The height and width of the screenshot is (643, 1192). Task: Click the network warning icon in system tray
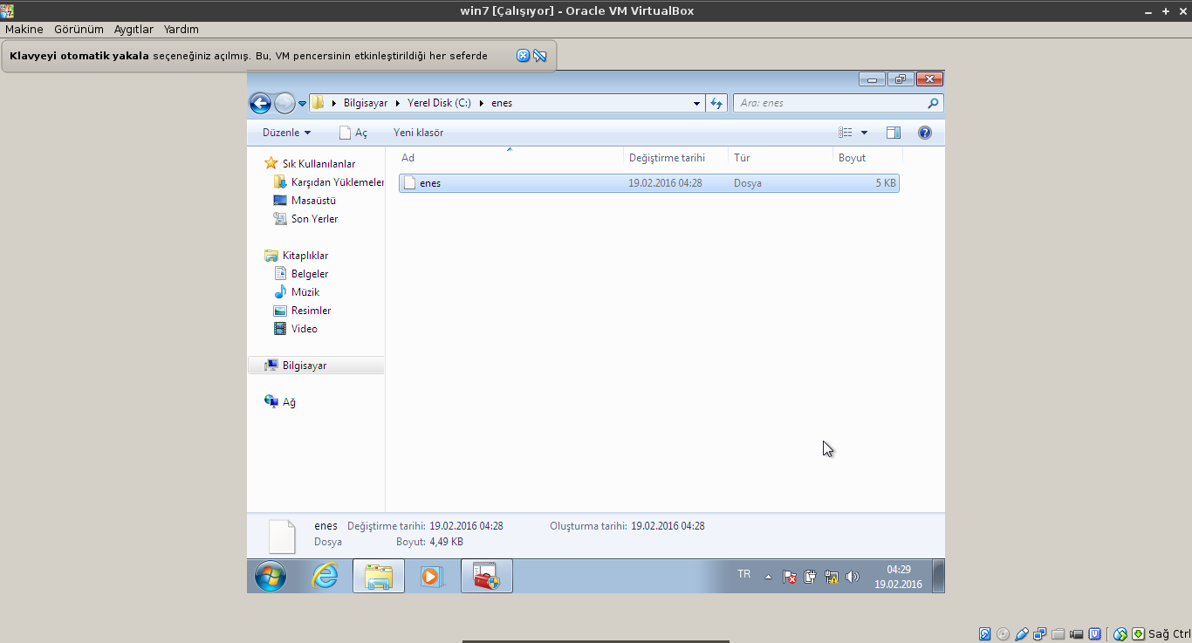(832, 577)
